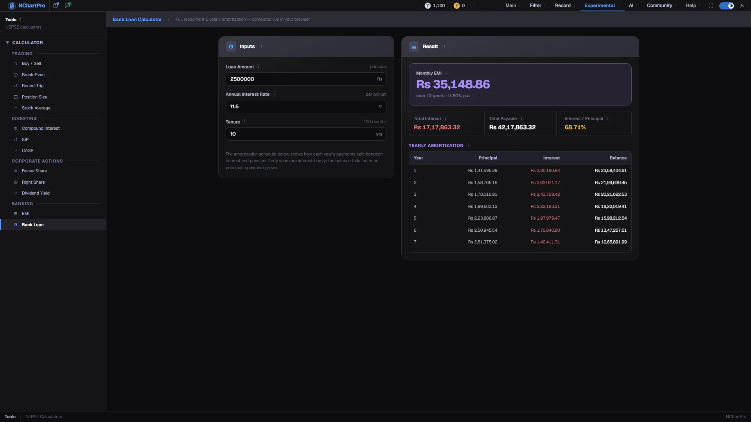Screen dimensions: 751x422
Task: Open the SIP calculator
Action: point(53,139)
